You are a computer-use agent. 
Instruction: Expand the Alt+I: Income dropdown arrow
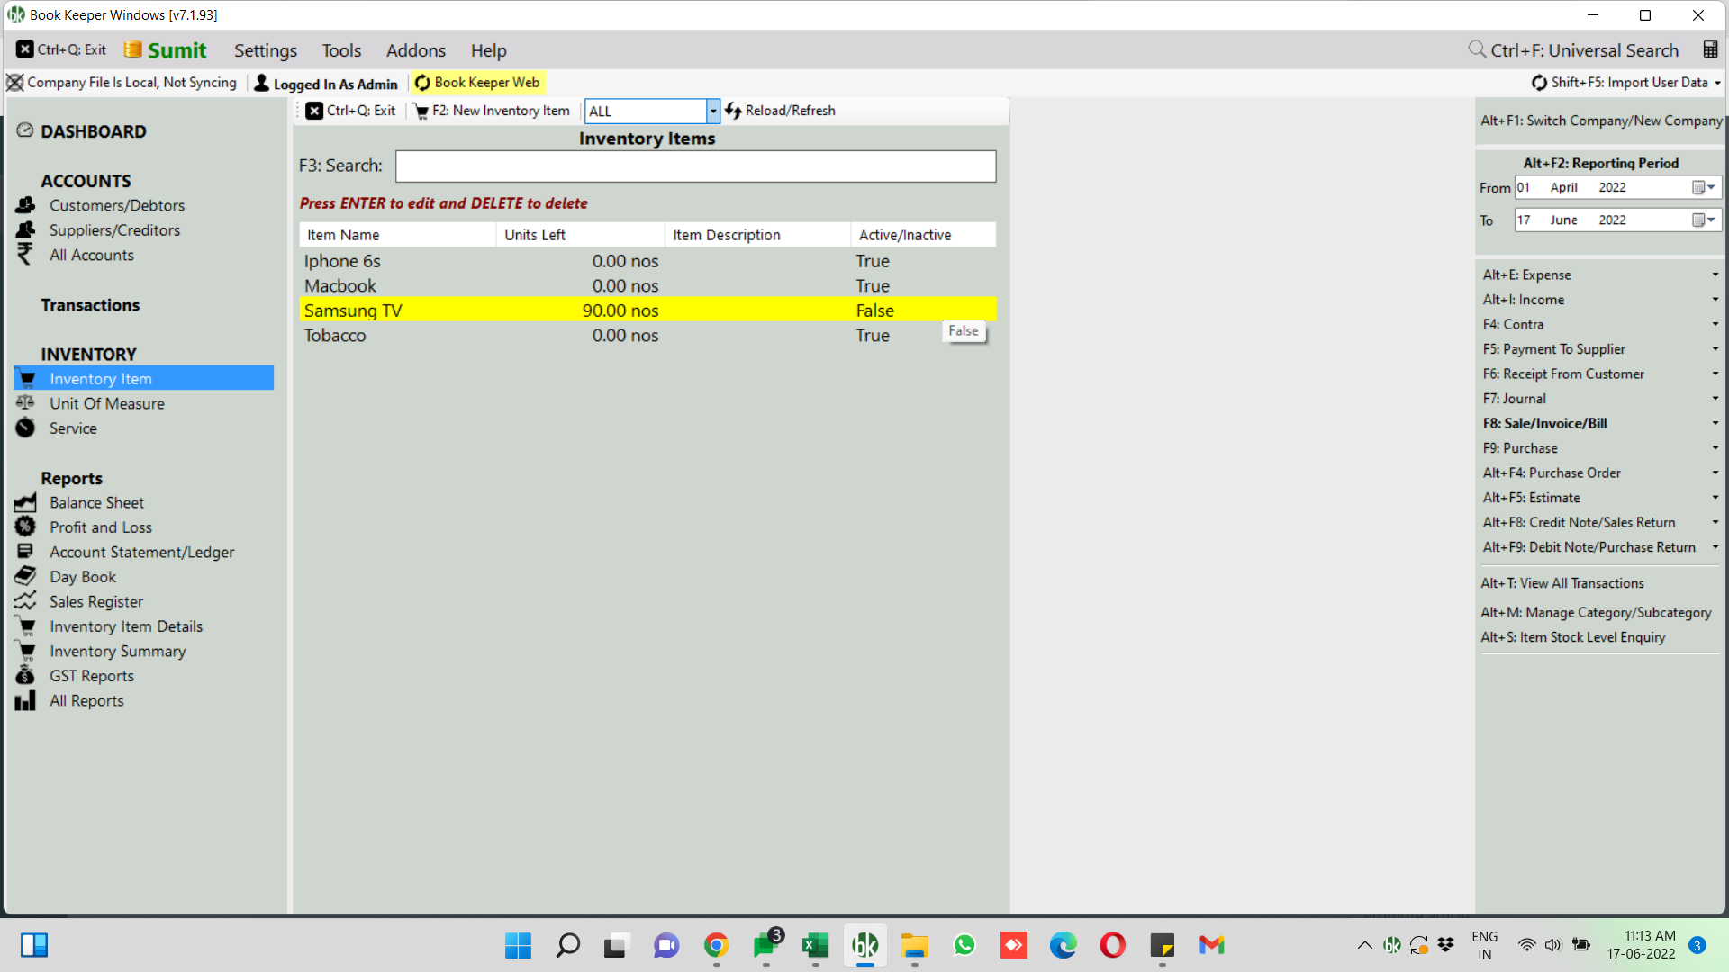(x=1715, y=300)
